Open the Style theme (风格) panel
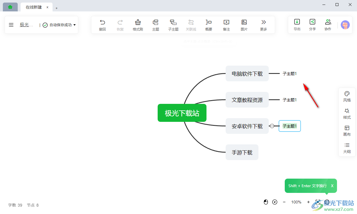Image resolution: width=357 pixels, height=214 pixels. pyautogui.click(x=347, y=97)
